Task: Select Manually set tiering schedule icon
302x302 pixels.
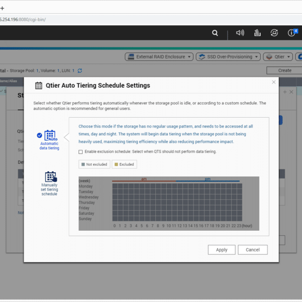Action: [x=51, y=177]
